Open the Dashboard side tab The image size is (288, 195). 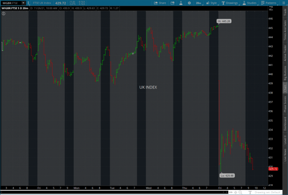(285, 124)
